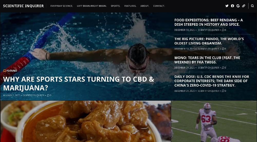Viewport: 257px width, 142px height.
Task: Open the Google social icon
Action: coord(238,6)
